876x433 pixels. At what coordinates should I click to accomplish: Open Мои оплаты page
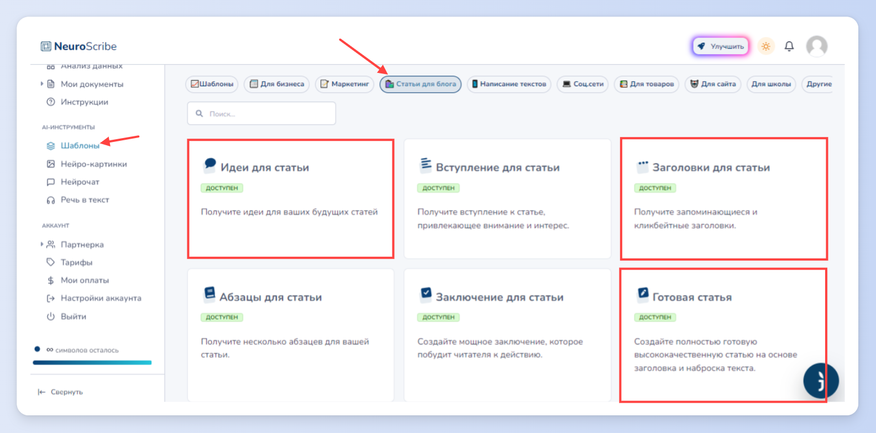(x=85, y=281)
